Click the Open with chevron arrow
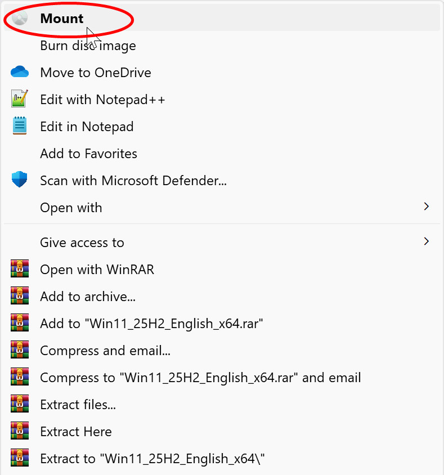 point(426,207)
